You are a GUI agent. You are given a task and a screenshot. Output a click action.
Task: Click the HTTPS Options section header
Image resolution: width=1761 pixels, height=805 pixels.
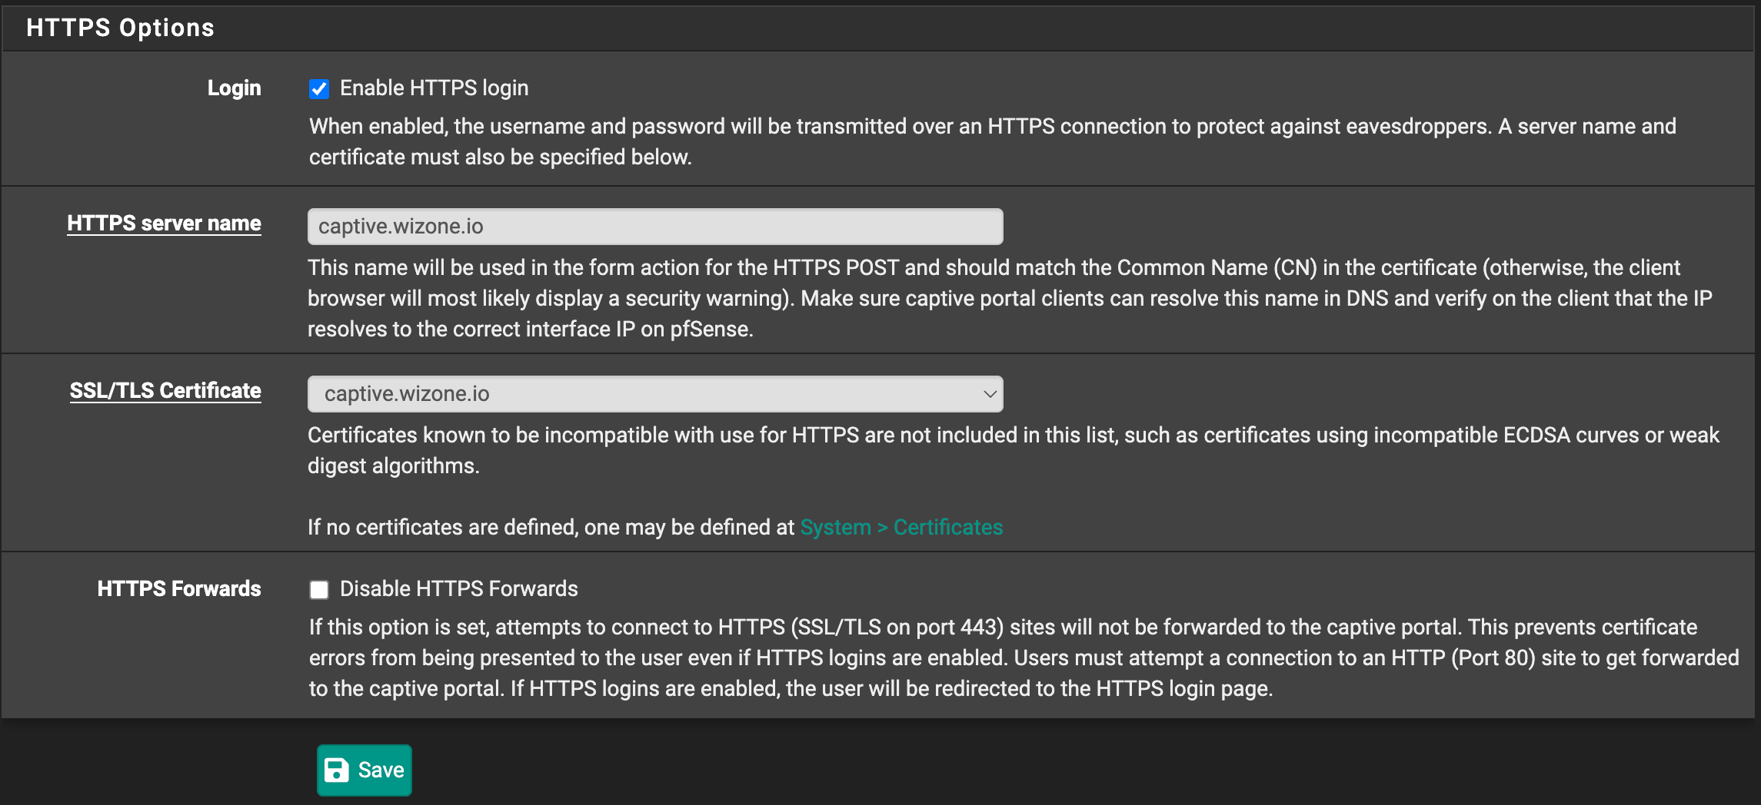coord(120,27)
